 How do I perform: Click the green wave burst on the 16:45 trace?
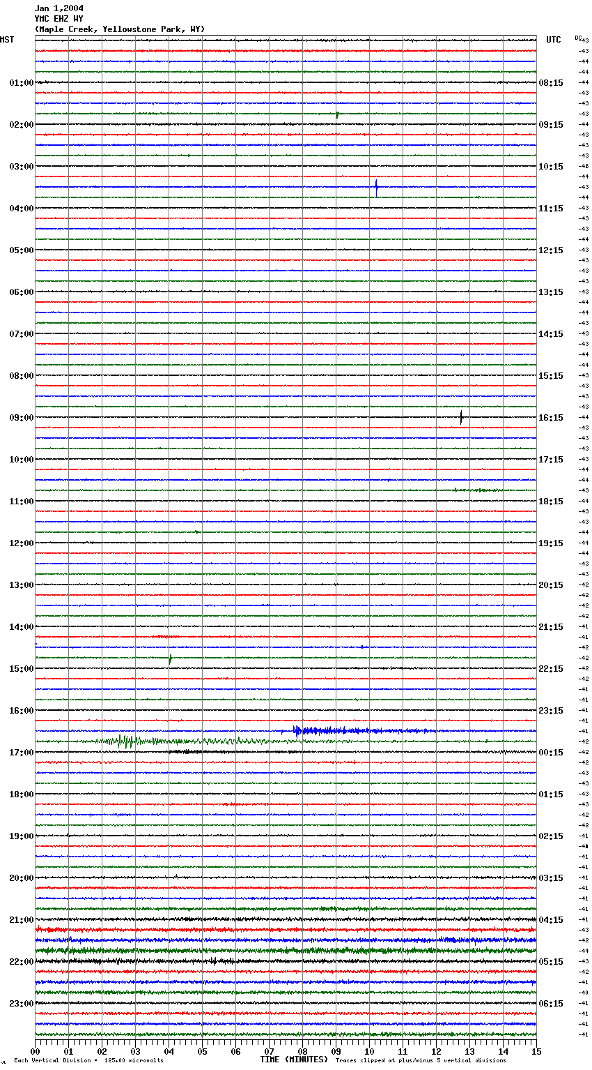[x=125, y=741]
